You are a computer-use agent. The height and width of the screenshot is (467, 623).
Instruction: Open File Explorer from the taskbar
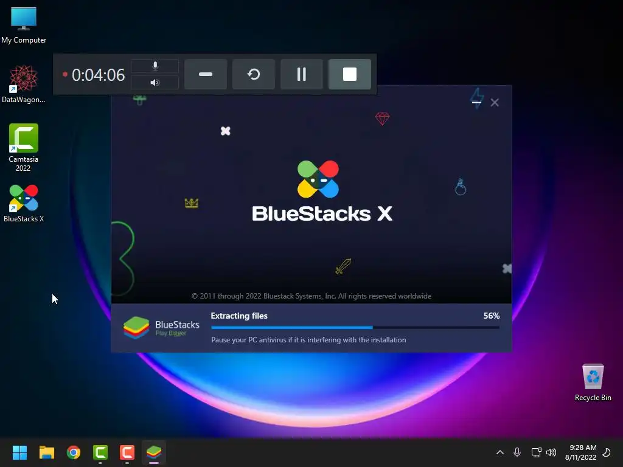tap(46, 452)
